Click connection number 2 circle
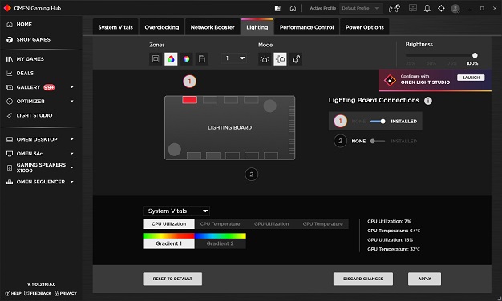The image size is (502, 301). click(340, 141)
